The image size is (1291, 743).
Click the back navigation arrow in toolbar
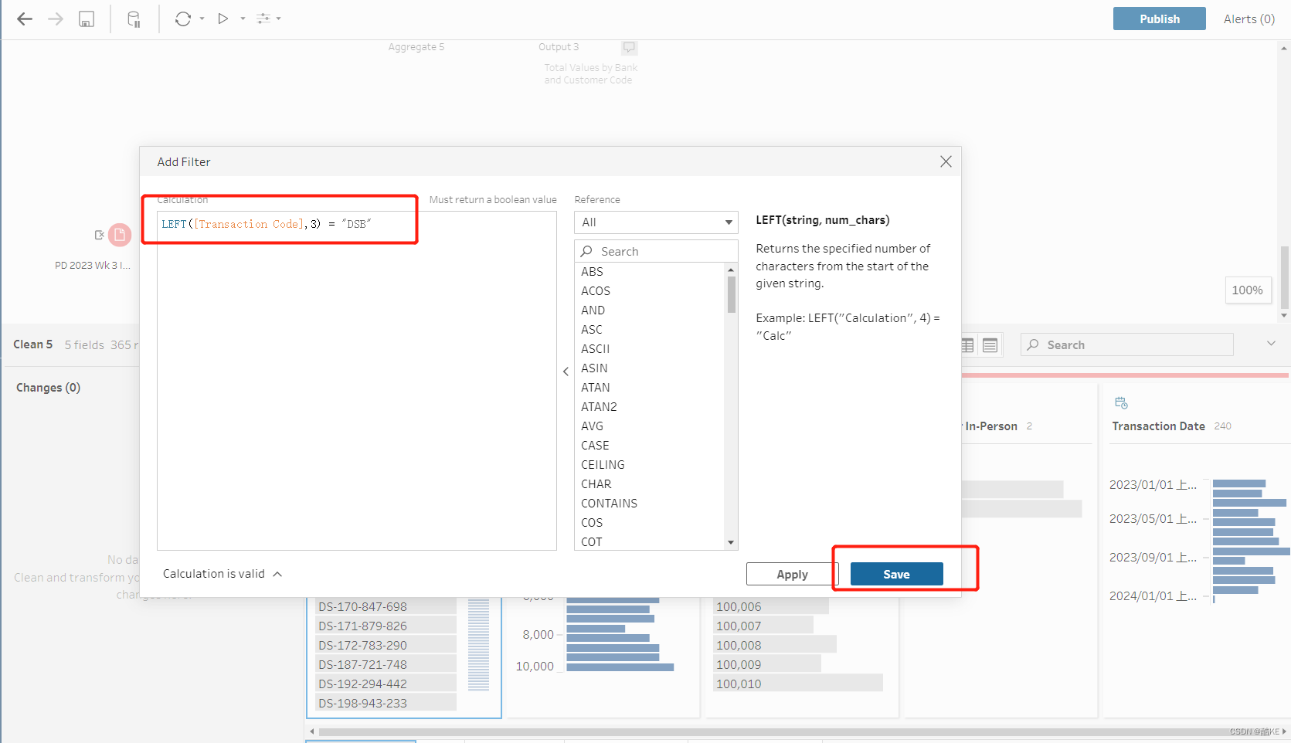click(24, 19)
